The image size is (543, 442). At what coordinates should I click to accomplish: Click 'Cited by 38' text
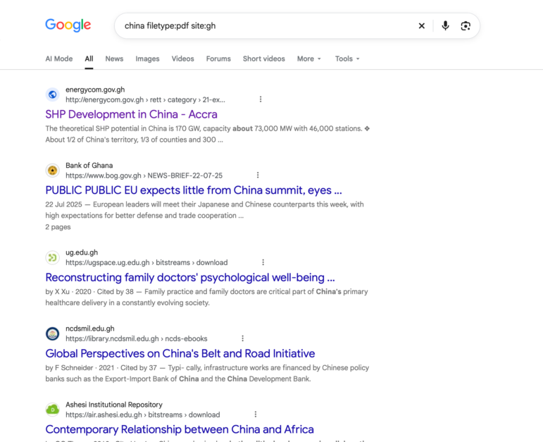116,292
